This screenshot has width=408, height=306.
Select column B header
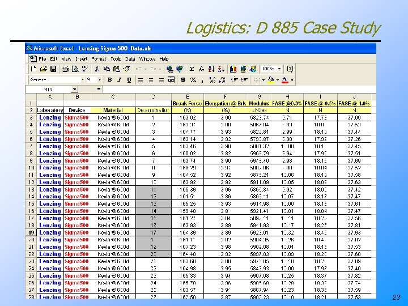tap(77, 97)
